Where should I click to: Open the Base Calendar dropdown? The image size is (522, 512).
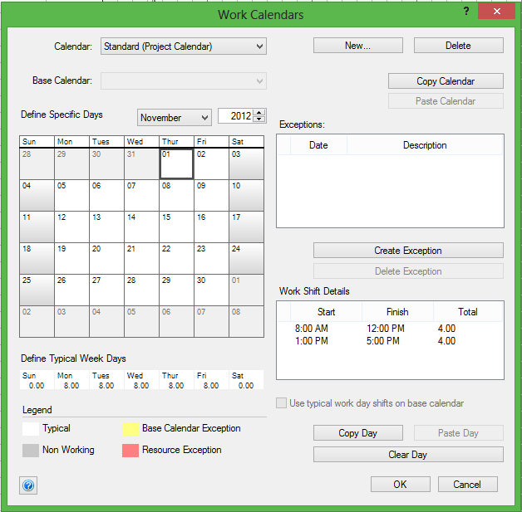pos(260,81)
